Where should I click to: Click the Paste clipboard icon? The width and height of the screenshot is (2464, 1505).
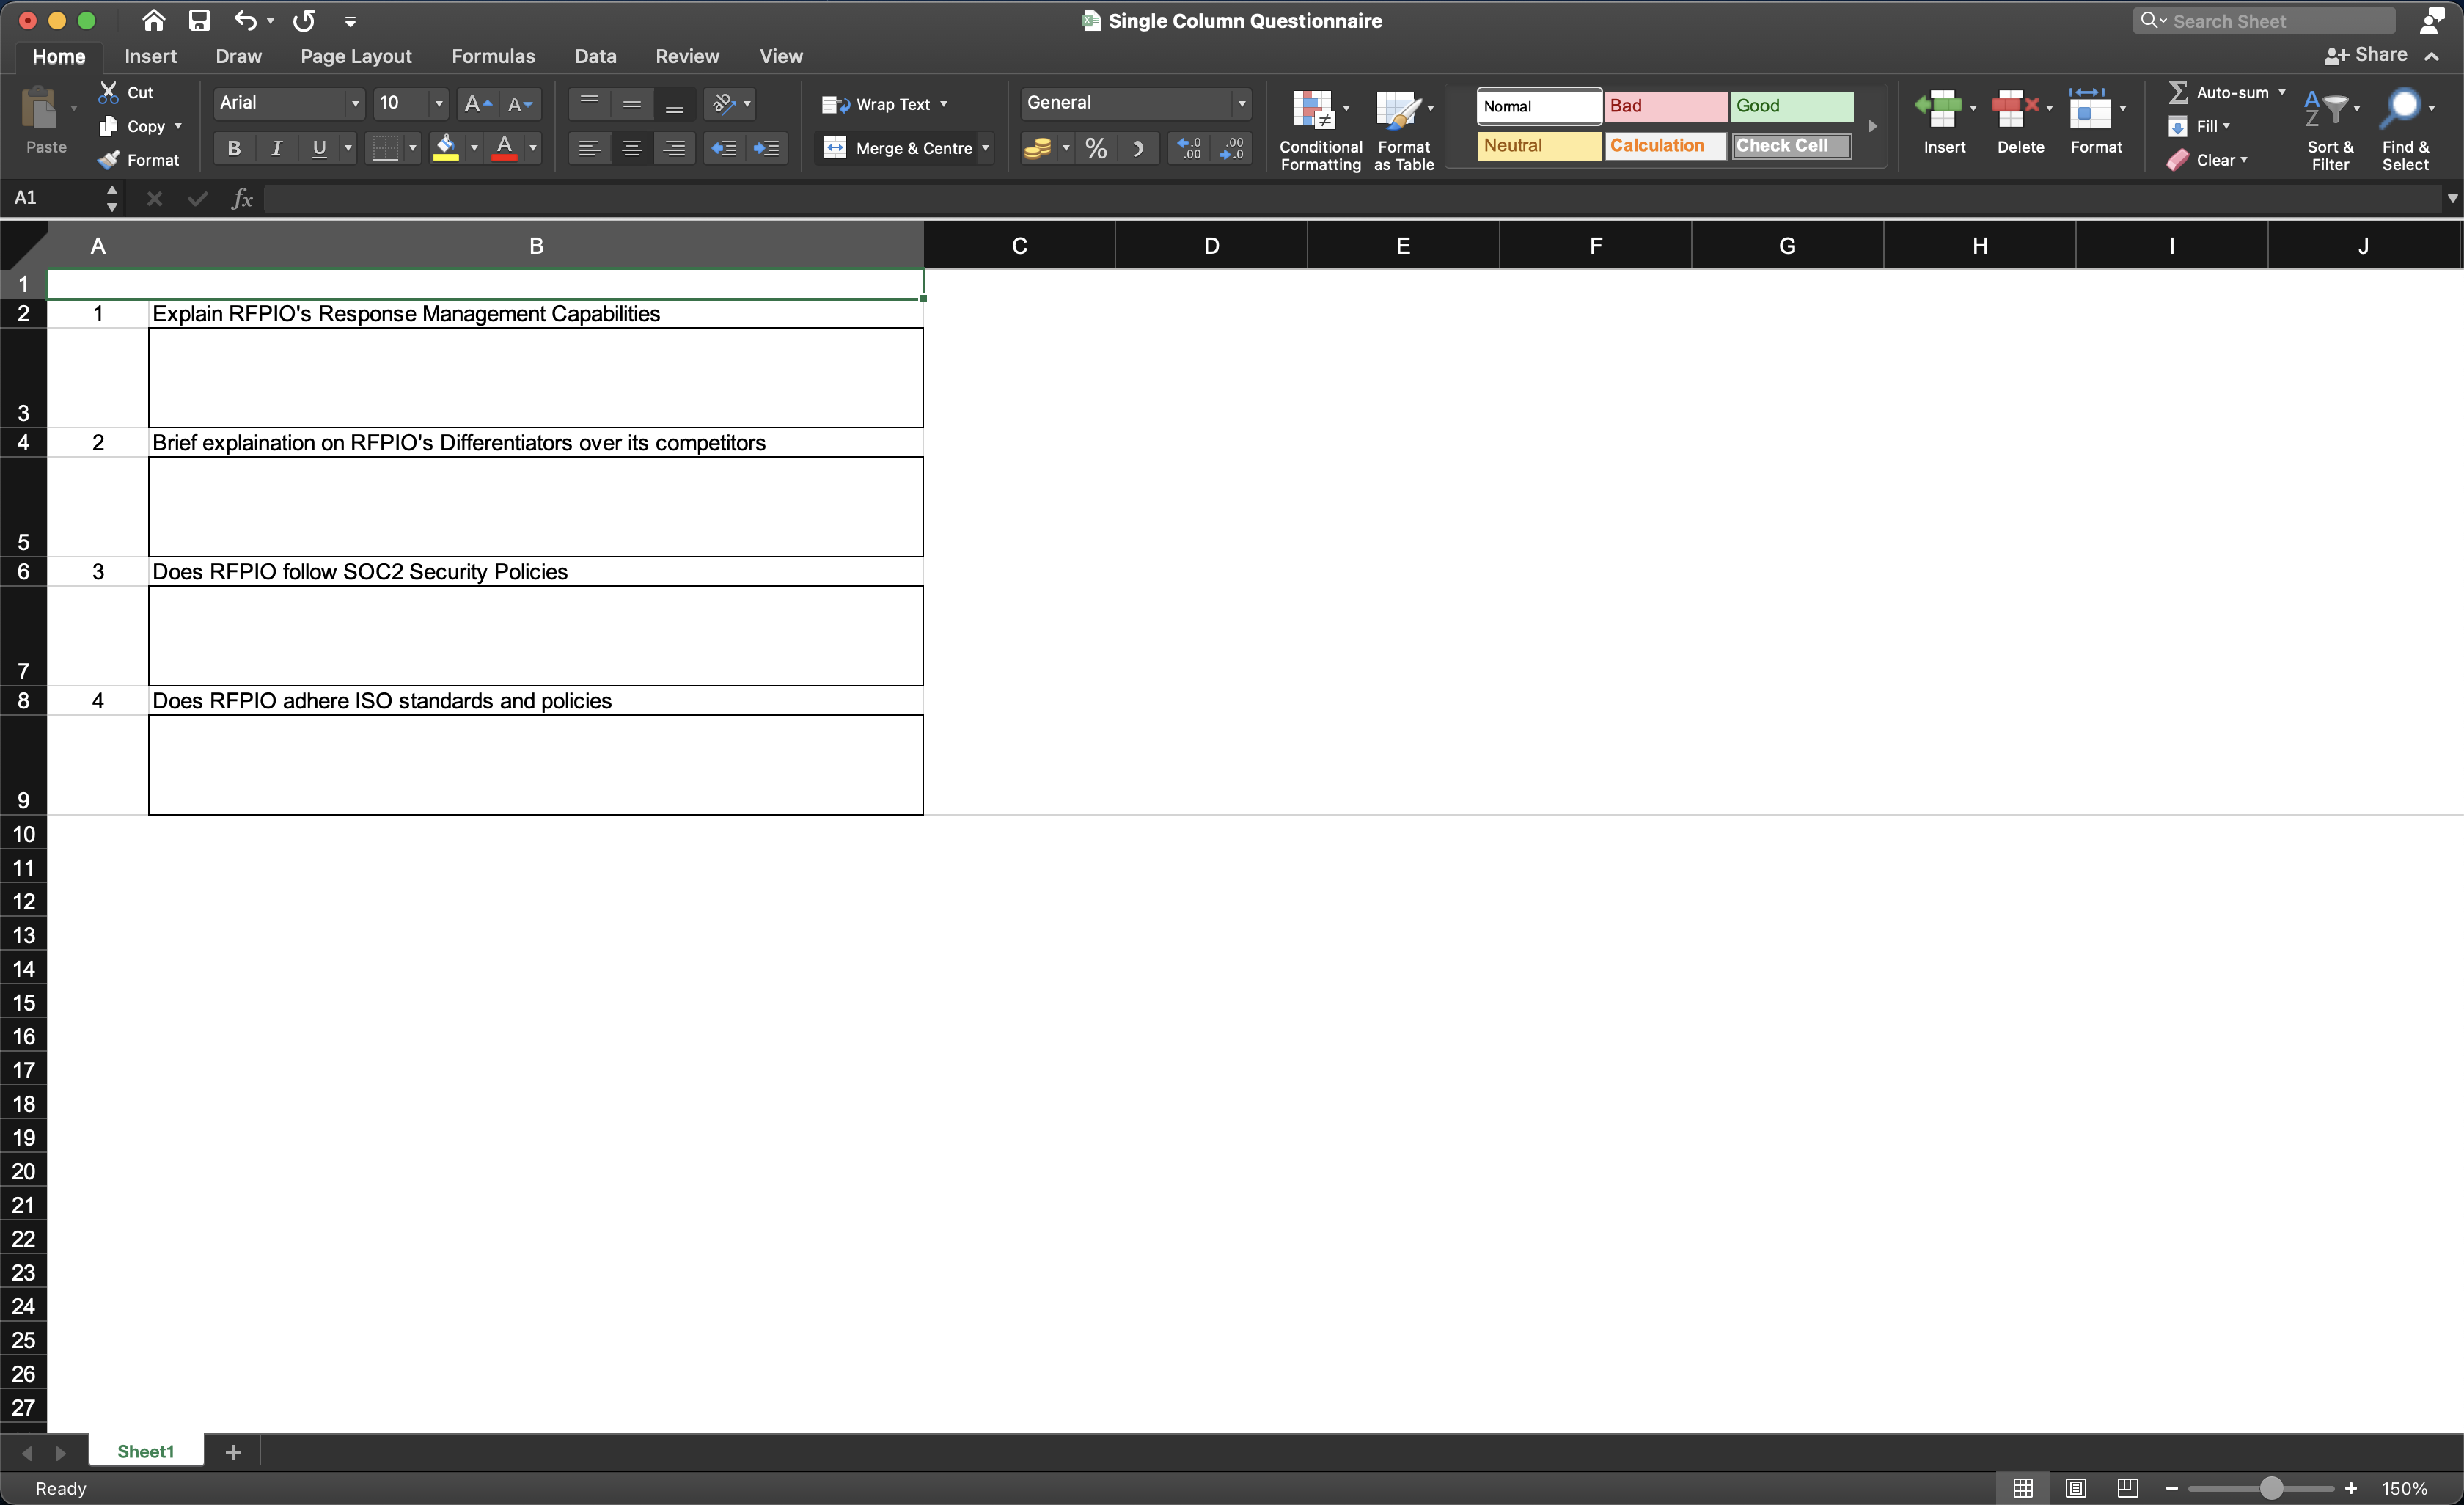[41, 108]
